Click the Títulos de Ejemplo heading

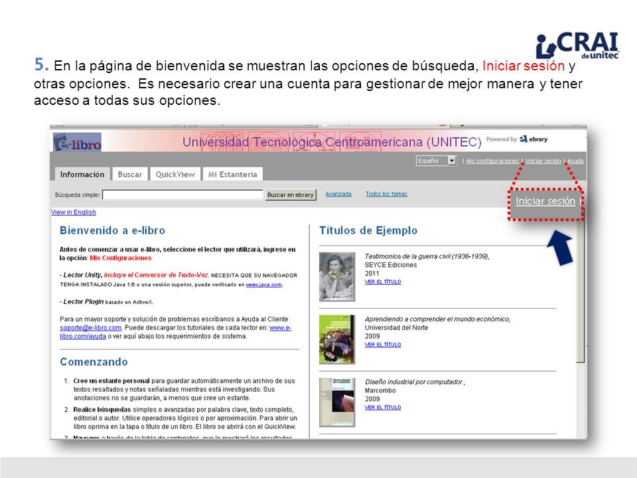[368, 230]
